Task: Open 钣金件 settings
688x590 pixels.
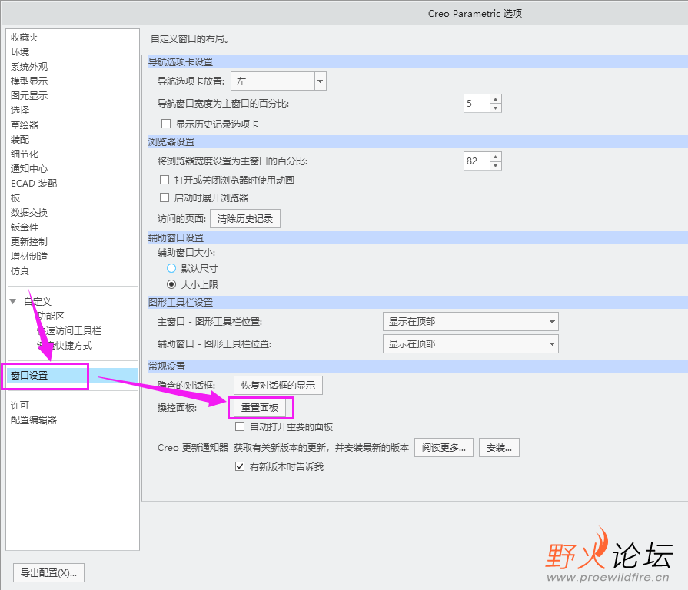Action: pyautogui.click(x=25, y=227)
